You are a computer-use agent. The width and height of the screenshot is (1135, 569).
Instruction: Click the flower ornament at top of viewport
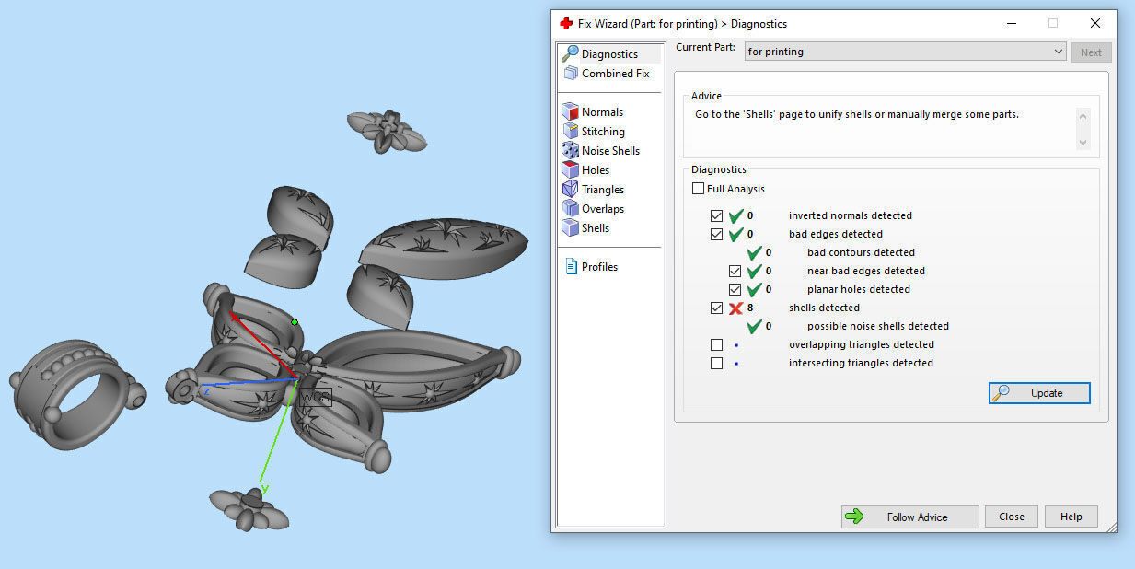click(x=387, y=132)
